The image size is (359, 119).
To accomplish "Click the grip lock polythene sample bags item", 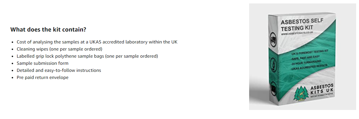I will (87, 56).
